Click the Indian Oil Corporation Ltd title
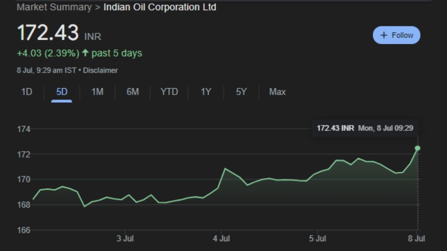Image resolution: width=447 pixels, height=251 pixels. pos(160,7)
